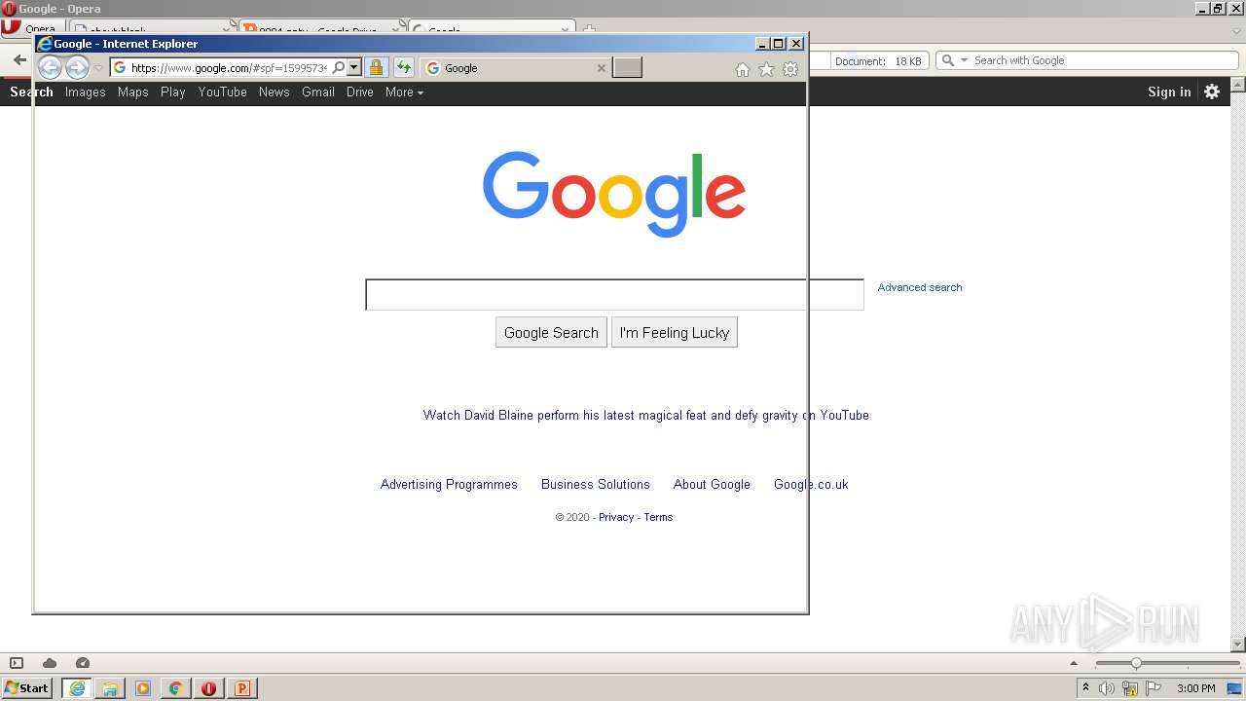Open the volume speaker tray icon
1246x701 pixels.
pyautogui.click(x=1107, y=688)
